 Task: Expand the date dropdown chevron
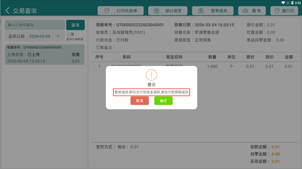pos(58,36)
